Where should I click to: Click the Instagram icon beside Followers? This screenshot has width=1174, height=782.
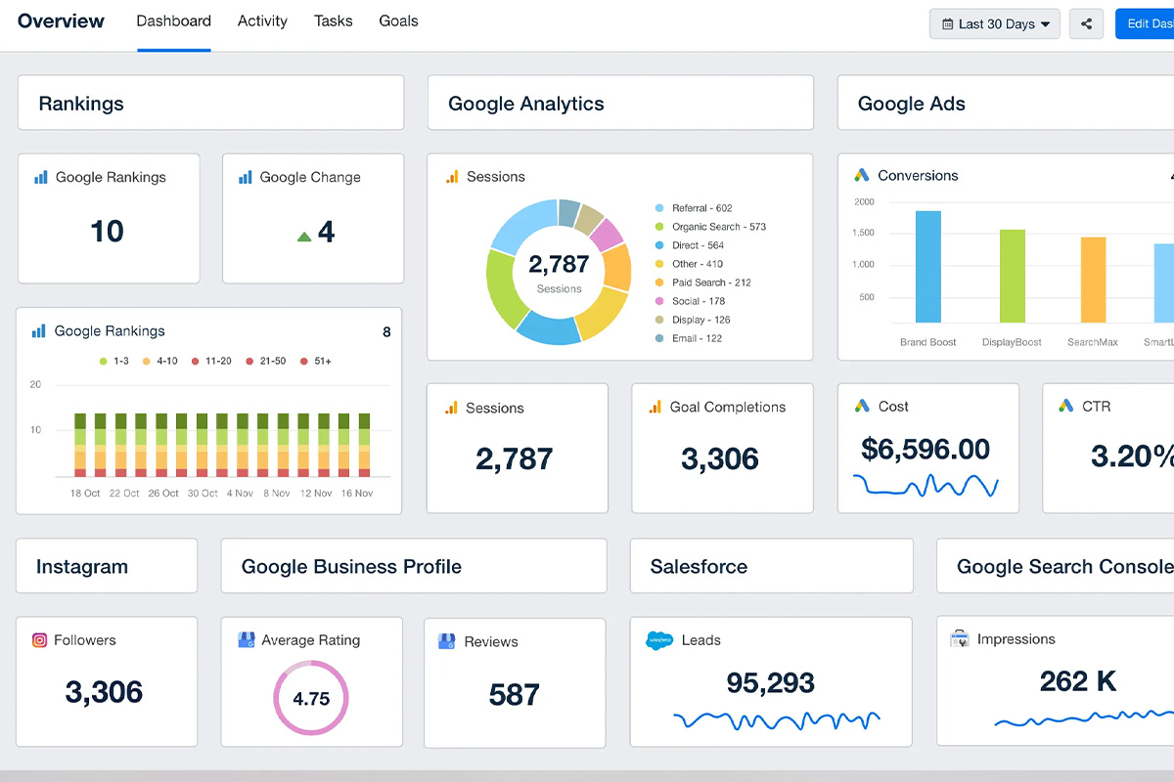pos(40,640)
